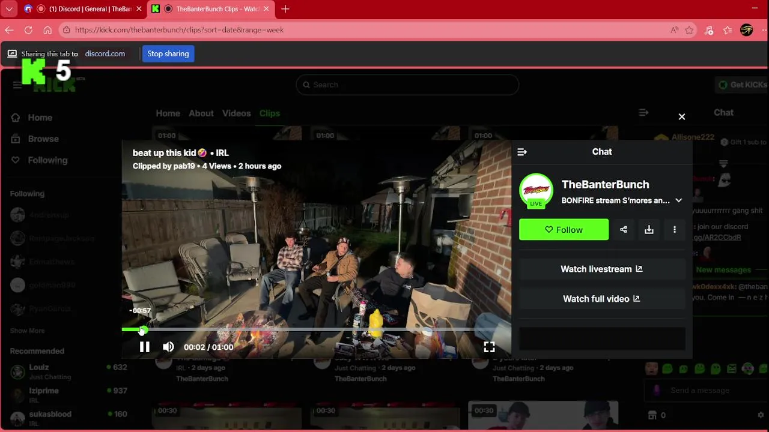This screenshot has width=769, height=432.
Task: Go back in the browser
Action: (x=9, y=30)
